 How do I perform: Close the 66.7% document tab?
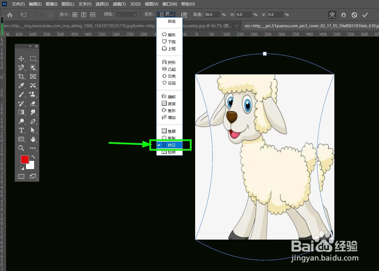[x=236, y=26]
